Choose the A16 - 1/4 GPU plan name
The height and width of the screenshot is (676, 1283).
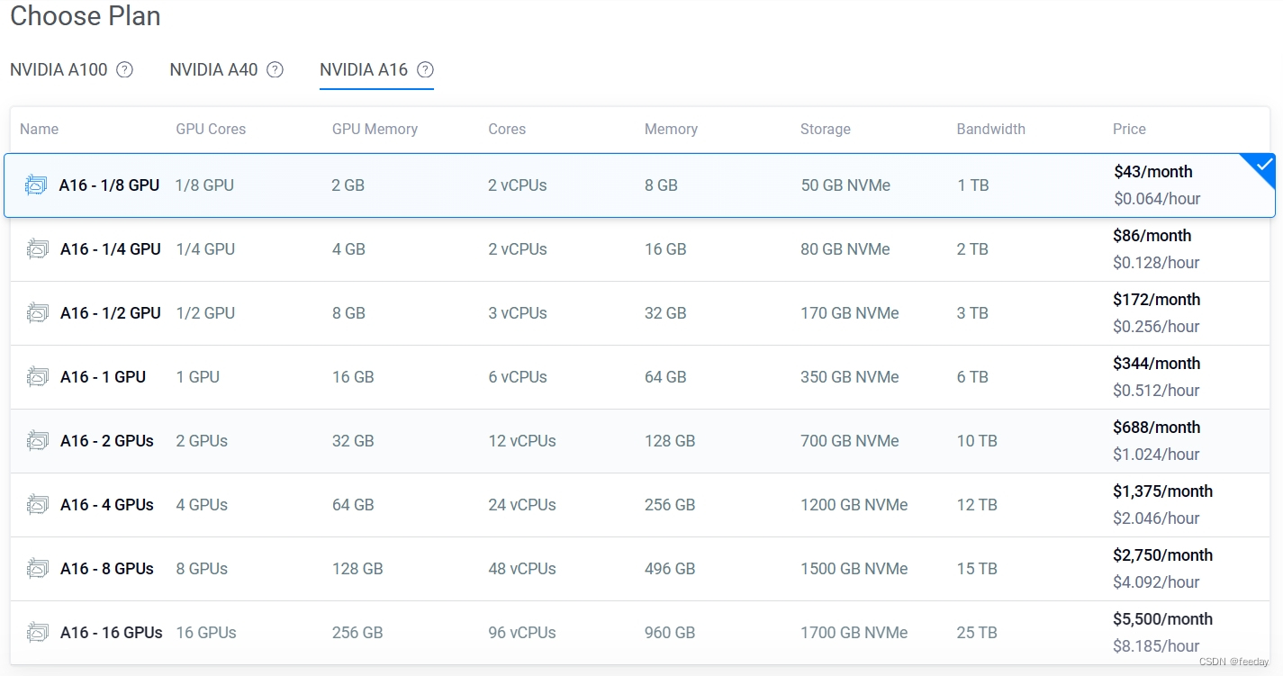click(x=111, y=249)
